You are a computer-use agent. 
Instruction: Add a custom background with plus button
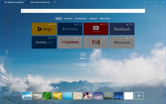tap(139, 96)
